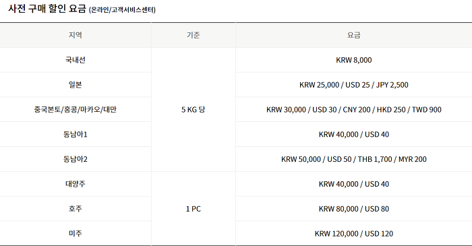
Task: Select the 동남아1 fare 'KRW 40,000 / USD 40'
Action: [x=354, y=134]
